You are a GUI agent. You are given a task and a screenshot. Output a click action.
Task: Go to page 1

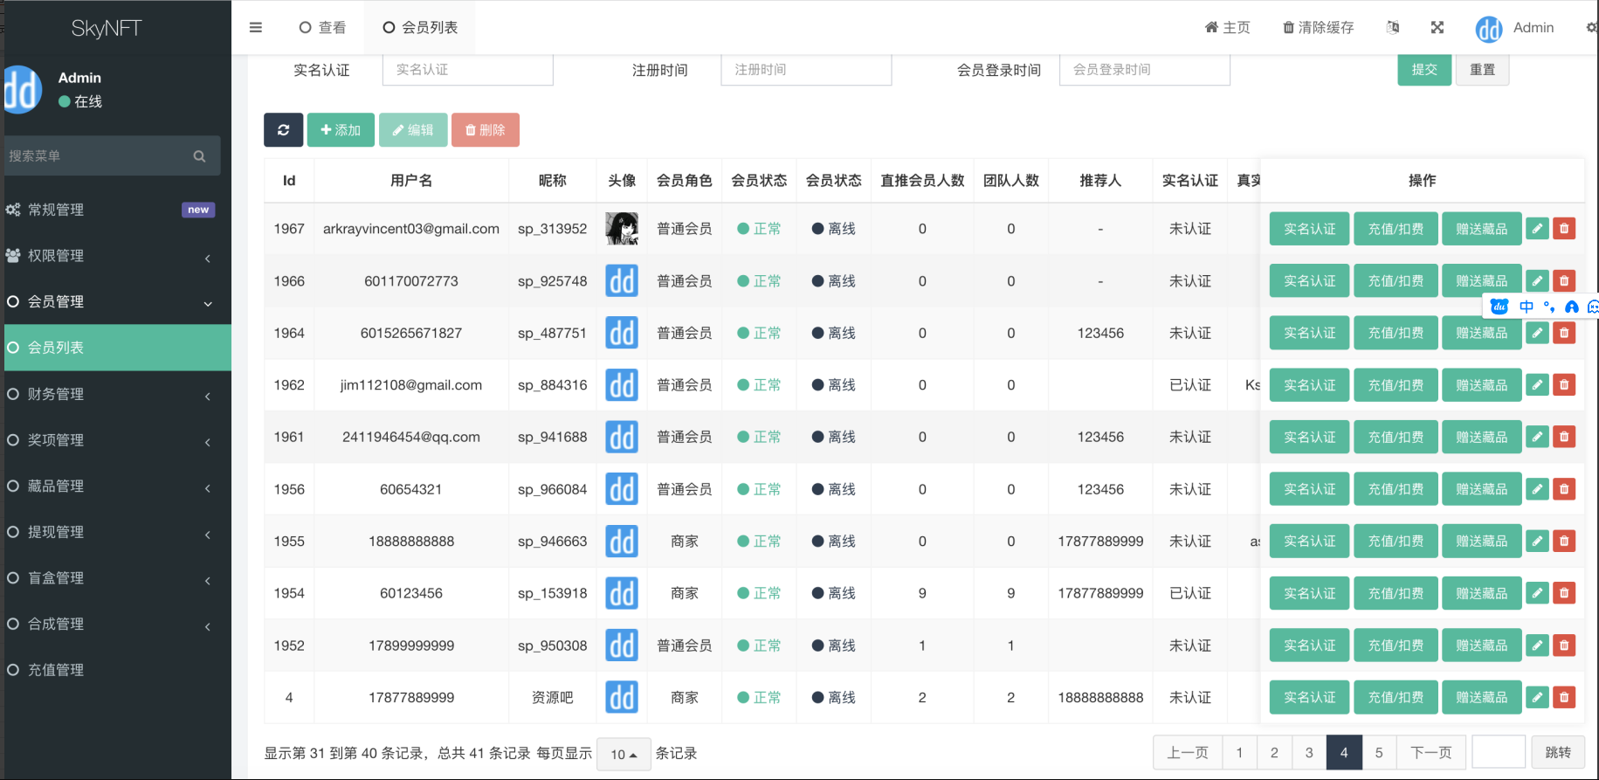1239,753
